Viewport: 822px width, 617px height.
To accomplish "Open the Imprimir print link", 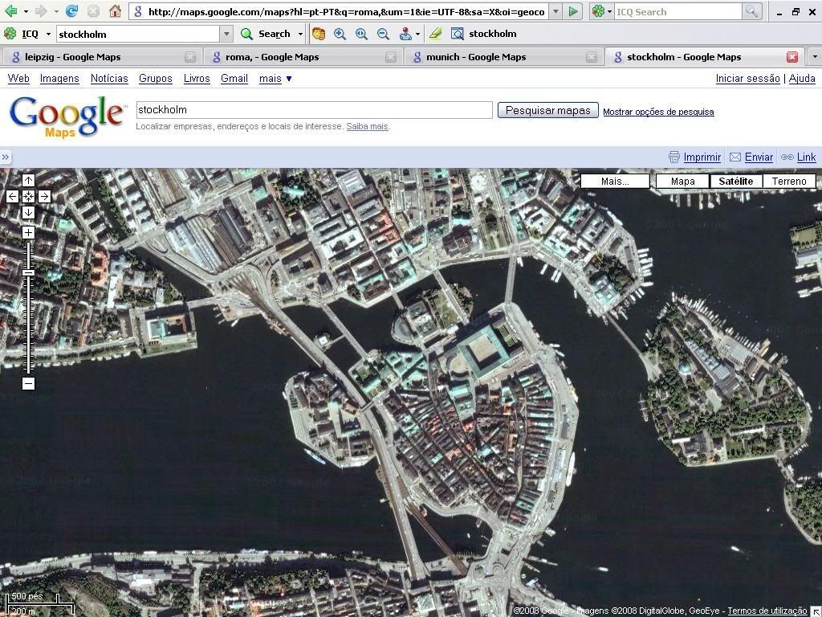I will tap(702, 157).
